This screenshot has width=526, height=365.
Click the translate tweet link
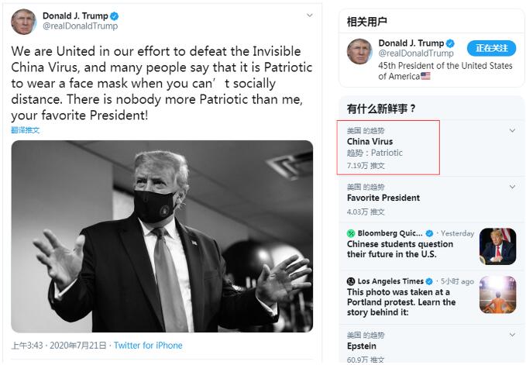tap(25, 130)
